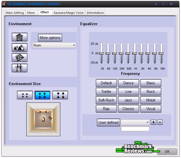Click the app icon in title bar

4,4
